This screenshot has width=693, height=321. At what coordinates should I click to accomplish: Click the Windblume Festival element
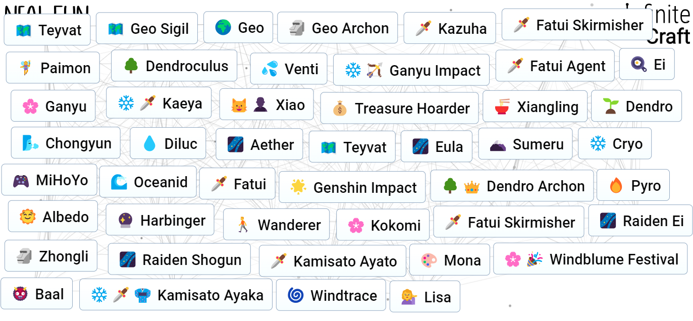pos(590,259)
